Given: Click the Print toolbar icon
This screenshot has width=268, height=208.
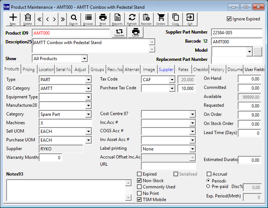Looking at the screenshot, I should (103, 19).
